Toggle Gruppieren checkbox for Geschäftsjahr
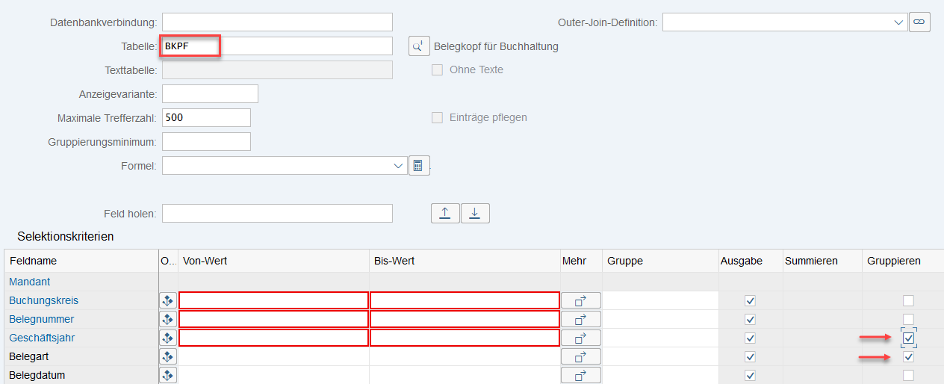This screenshot has width=944, height=384. point(908,338)
